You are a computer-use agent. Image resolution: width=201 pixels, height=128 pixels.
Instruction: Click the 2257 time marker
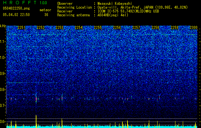(136, 28)
